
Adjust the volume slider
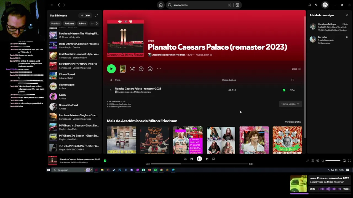(333, 161)
